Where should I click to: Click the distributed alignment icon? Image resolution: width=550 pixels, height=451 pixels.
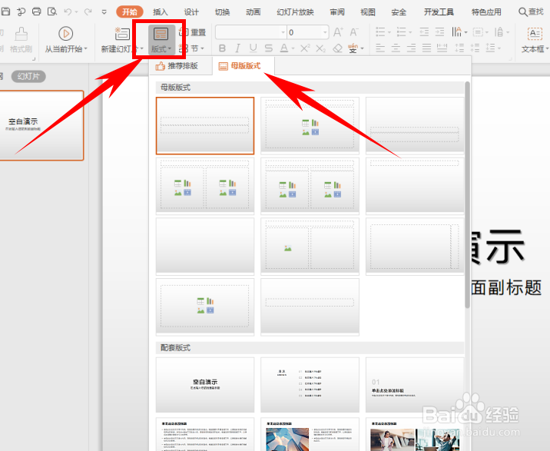(x=442, y=48)
